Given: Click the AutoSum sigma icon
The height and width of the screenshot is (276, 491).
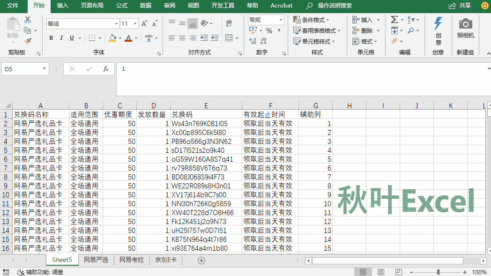Looking at the screenshot, I should [x=394, y=20].
